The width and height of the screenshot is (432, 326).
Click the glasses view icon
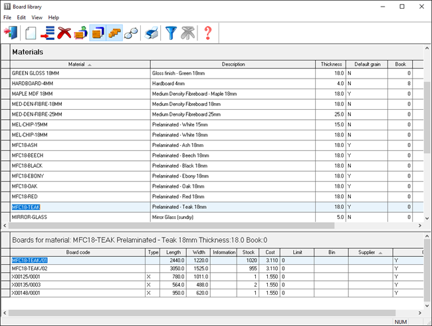pyautogui.click(x=132, y=33)
